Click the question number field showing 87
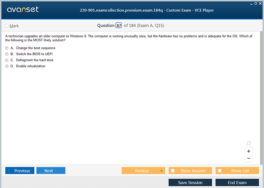 (x=119, y=26)
